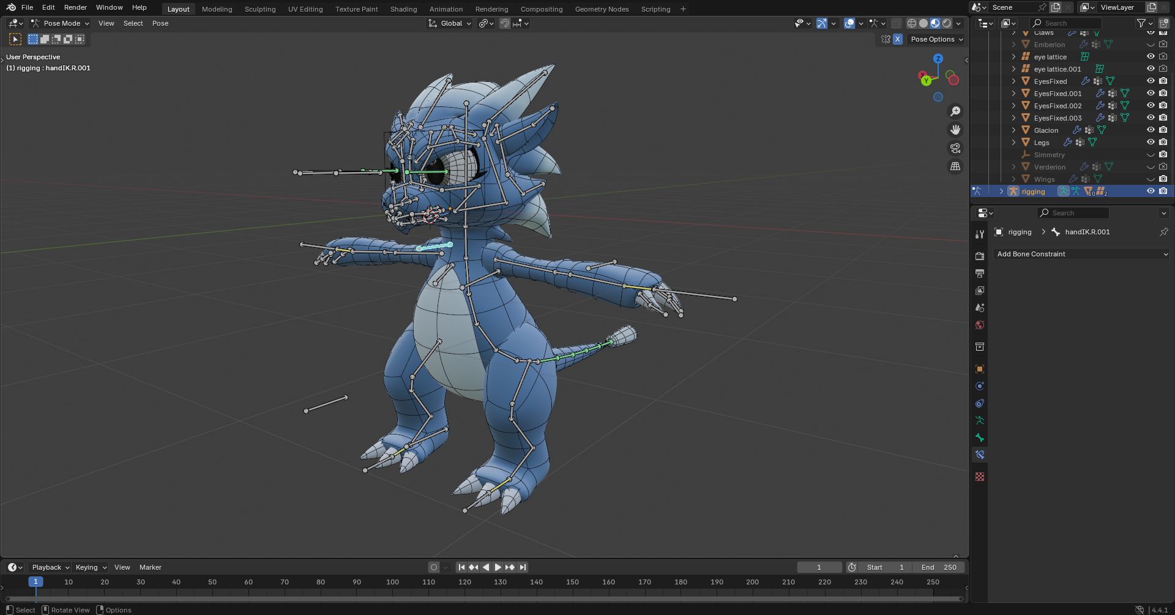1175x615 pixels.
Task: Open the File menu
Action: (27, 7)
